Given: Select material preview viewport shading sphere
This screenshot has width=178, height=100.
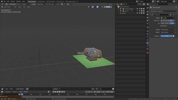Looking at the screenshot, I should (x=109, y=7).
